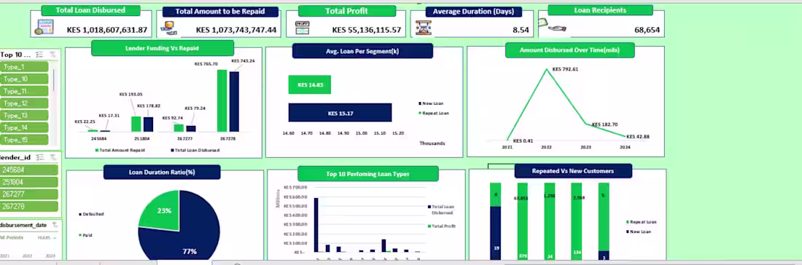The width and height of the screenshot is (802, 265).
Task: Click the KES 1,018,607,631.87 value
Action: coord(107,30)
